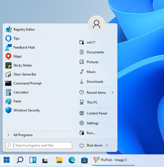164x167 pixels.
Task: Click the magnifier icon in search box
Action: pyautogui.click(x=9, y=145)
